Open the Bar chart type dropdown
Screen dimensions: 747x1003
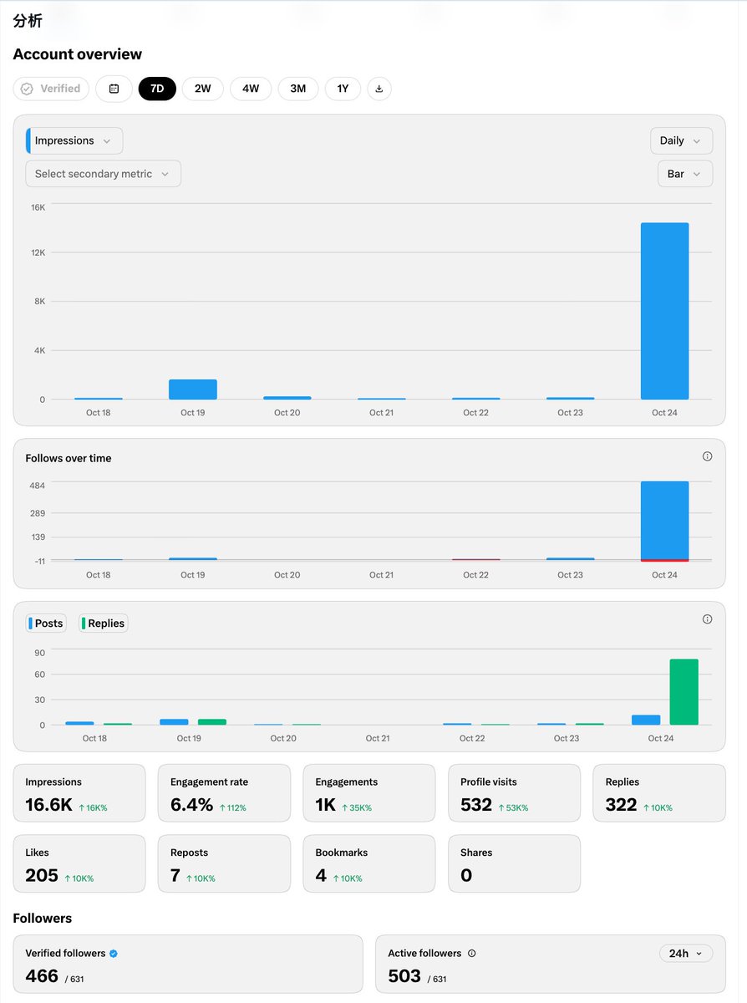tap(685, 174)
